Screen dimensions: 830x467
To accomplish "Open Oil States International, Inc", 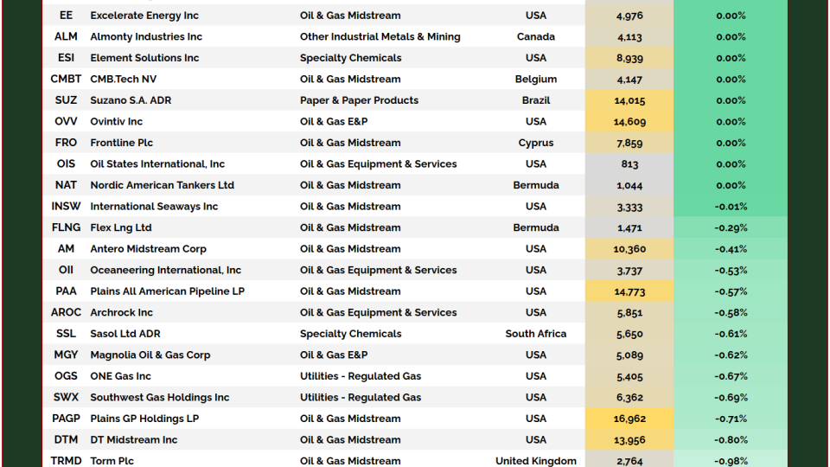I will pos(157,164).
